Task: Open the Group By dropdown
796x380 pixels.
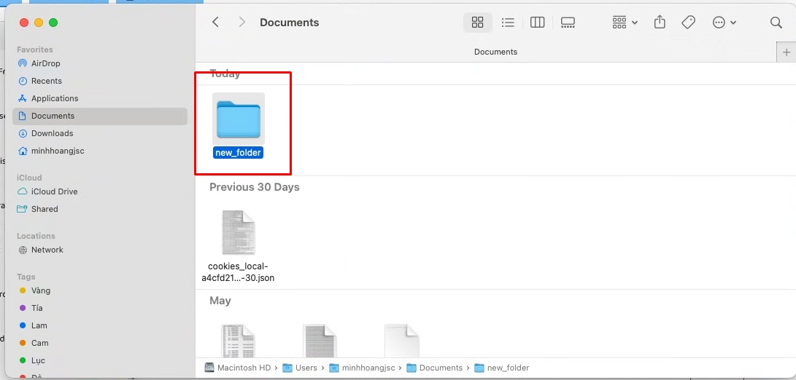Action: (x=625, y=23)
